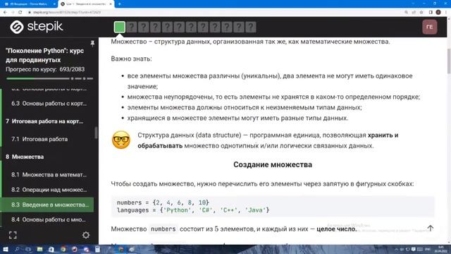Open the Windows Start menu

point(5,249)
